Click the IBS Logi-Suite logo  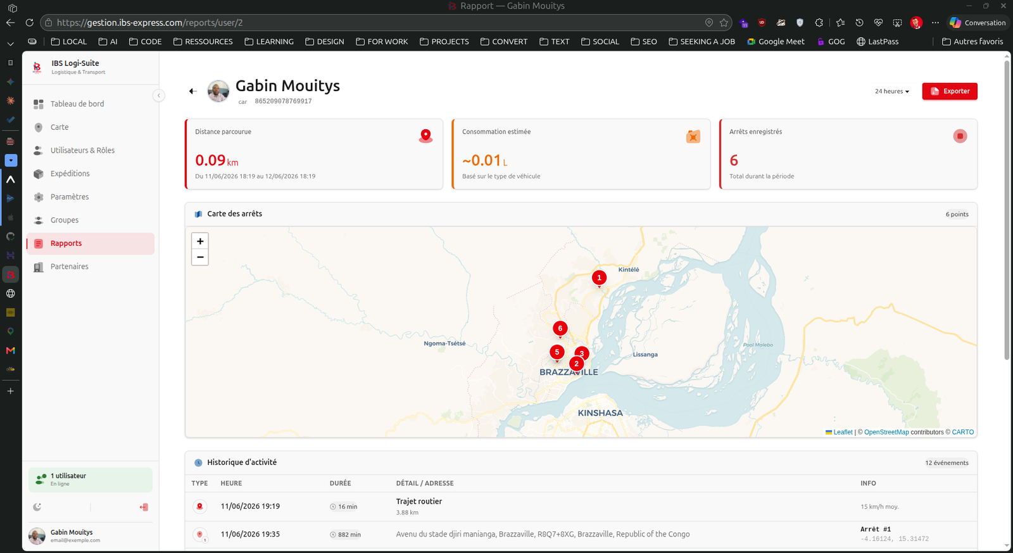click(x=37, y=67)
